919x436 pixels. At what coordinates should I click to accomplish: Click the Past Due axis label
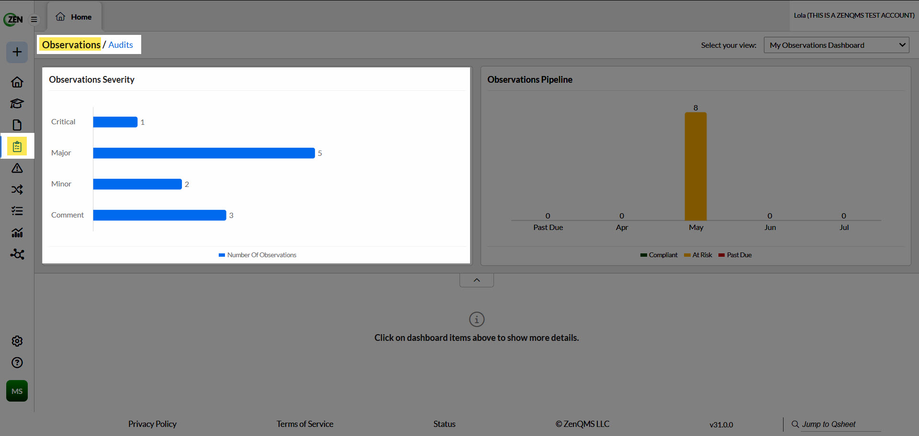coord(548,228)
